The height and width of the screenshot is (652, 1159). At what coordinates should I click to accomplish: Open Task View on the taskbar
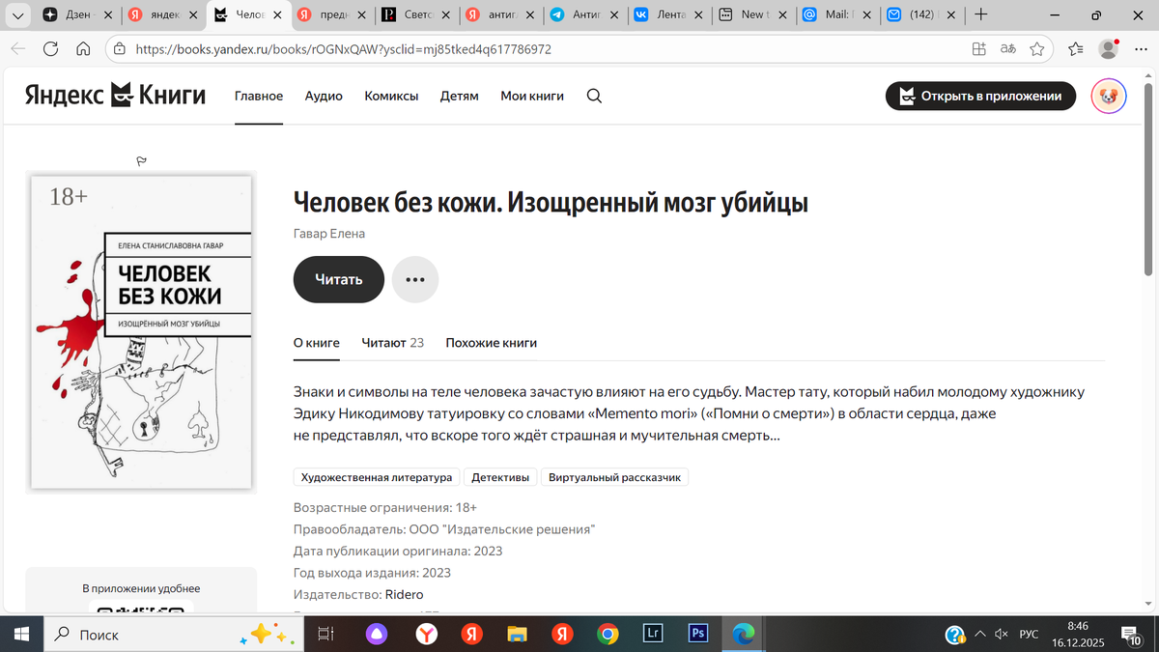325,634
